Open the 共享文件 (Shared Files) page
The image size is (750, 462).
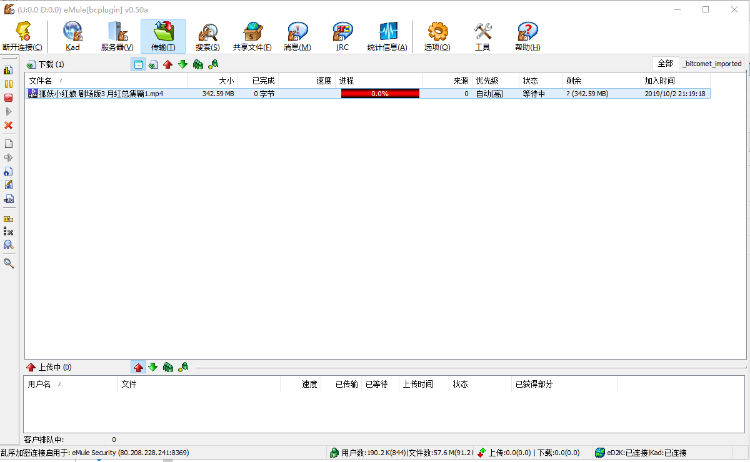(252, 36)
